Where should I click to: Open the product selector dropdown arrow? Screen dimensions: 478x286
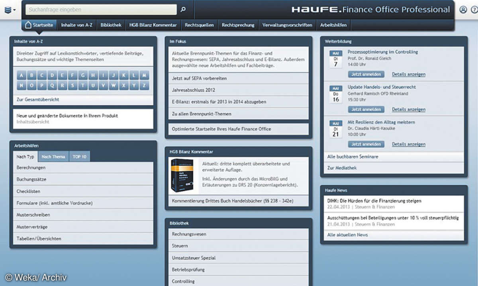coord(15,10)
